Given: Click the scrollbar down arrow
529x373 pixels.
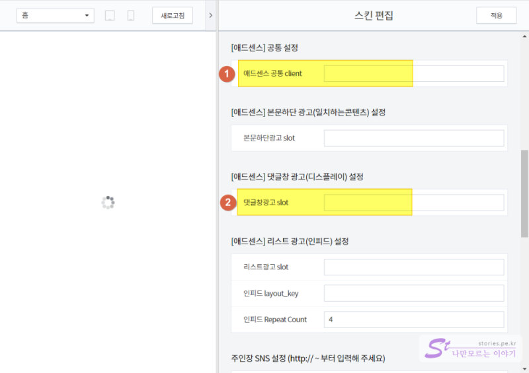Looking at the screenshot, I should click(x=524, y=369).
